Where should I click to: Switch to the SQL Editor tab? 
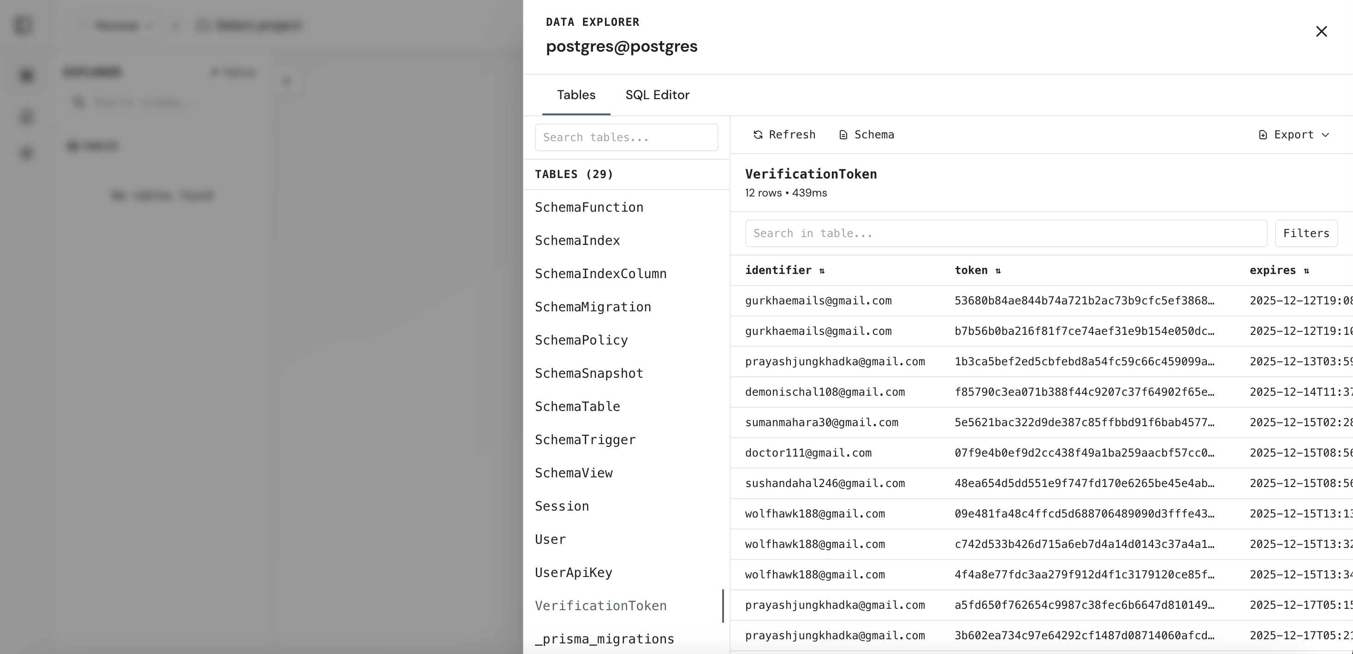click(657, 95)
